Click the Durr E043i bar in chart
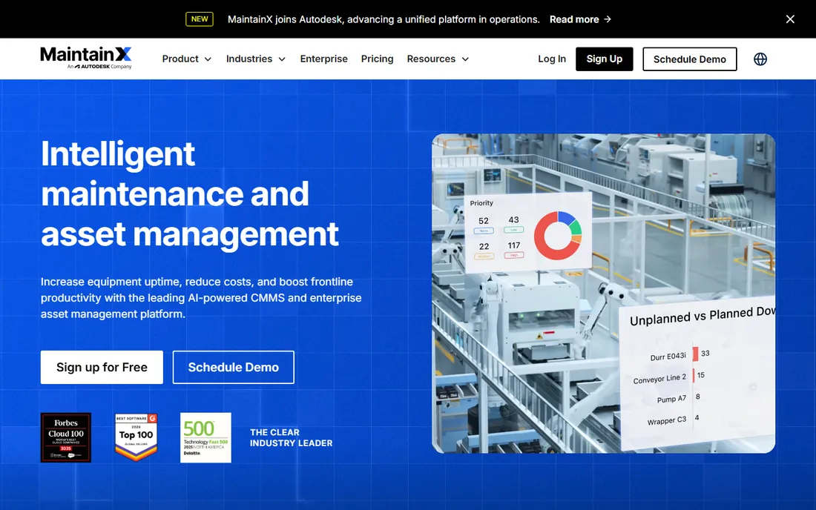This screenshot has height=510, width=816. click(x=695, y=354)
